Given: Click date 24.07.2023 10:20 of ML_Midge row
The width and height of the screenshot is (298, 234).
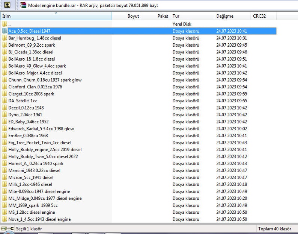Looking at the screenshot, I should 232,198.
